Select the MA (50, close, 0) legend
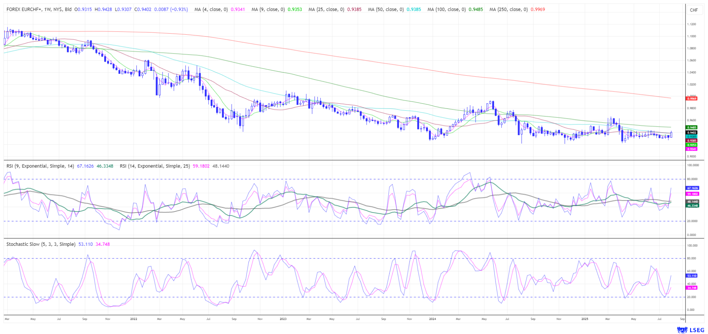 coord(385,9)
